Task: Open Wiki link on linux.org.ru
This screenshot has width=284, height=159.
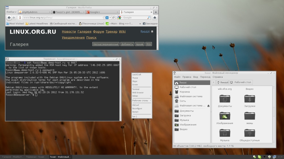Action: click(122, 32)
